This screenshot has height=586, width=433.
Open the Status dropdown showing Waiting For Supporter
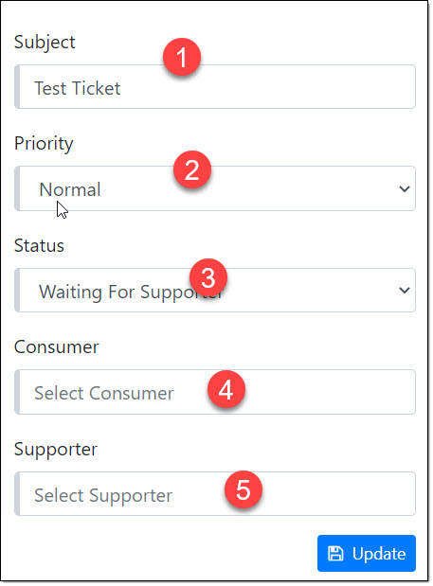215,291
